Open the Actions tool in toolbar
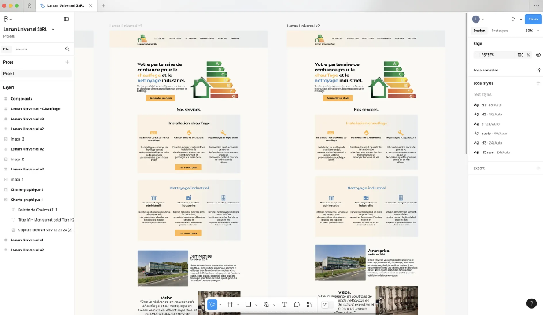543x315 pixels. [309, 304]
